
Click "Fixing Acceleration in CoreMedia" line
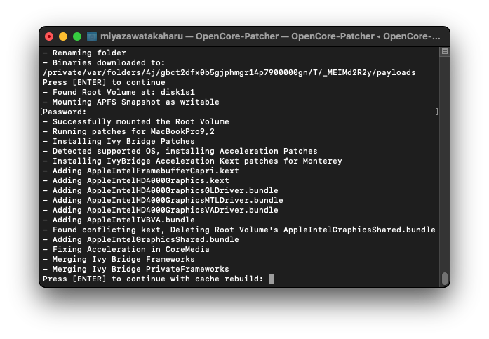click(126, 249)
